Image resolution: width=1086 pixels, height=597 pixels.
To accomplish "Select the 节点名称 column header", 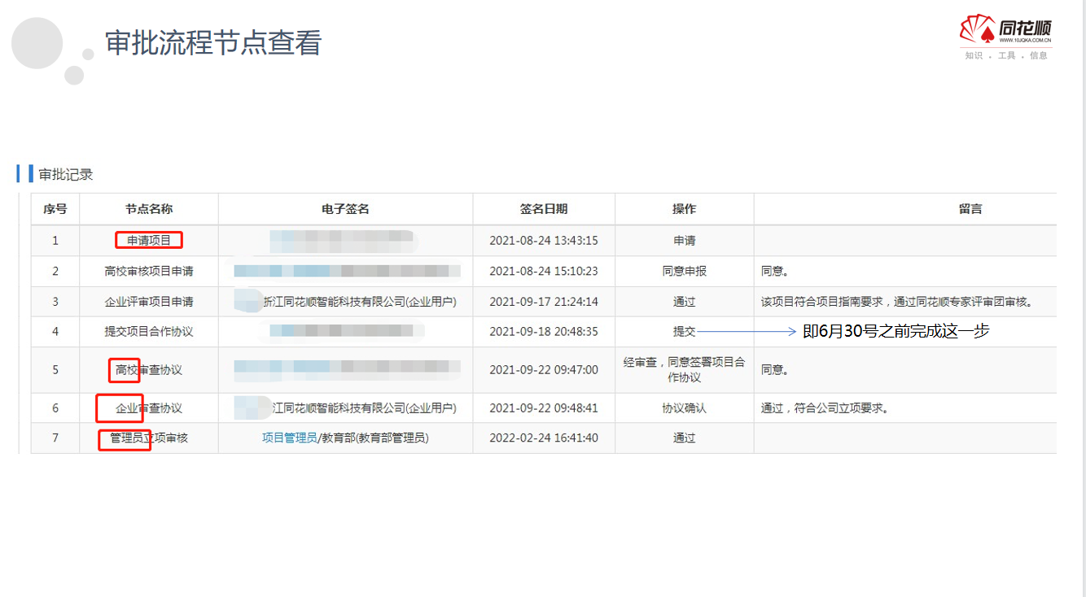I will pos(149,209).
